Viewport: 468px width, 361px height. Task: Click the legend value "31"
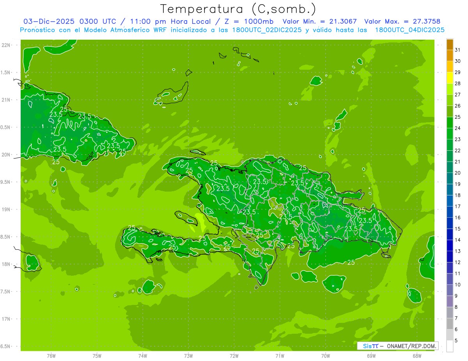click(458, 50)
